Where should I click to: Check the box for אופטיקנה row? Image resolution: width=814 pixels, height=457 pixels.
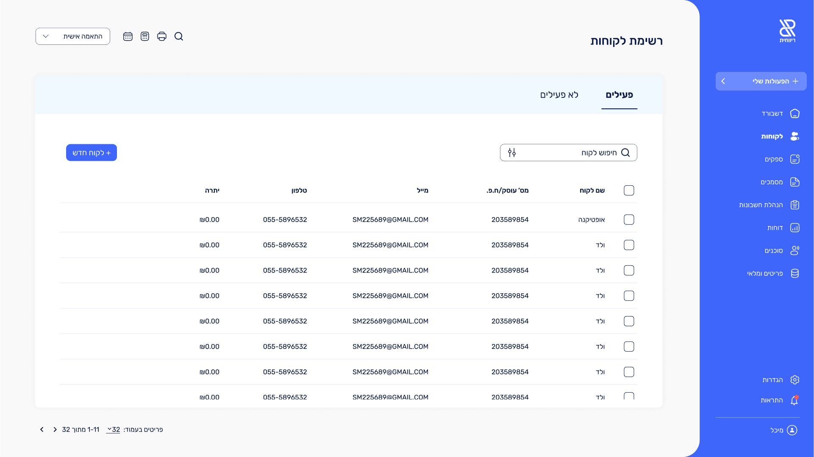click(629, 220)
